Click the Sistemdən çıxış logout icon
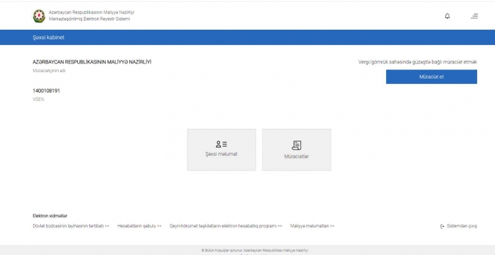Screen dimensions: 495x255 tap(442, 226)
